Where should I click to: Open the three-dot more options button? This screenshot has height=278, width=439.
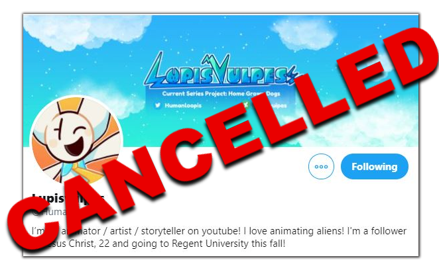point(321,167)
